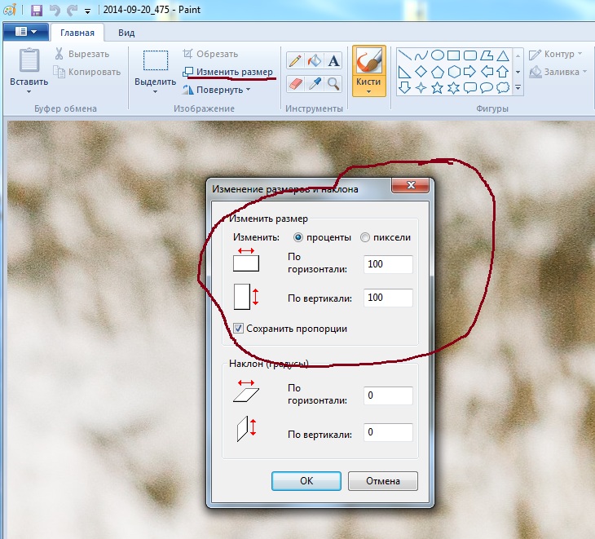
Task: Choose the oval callout shape
Action: point(487,88)
